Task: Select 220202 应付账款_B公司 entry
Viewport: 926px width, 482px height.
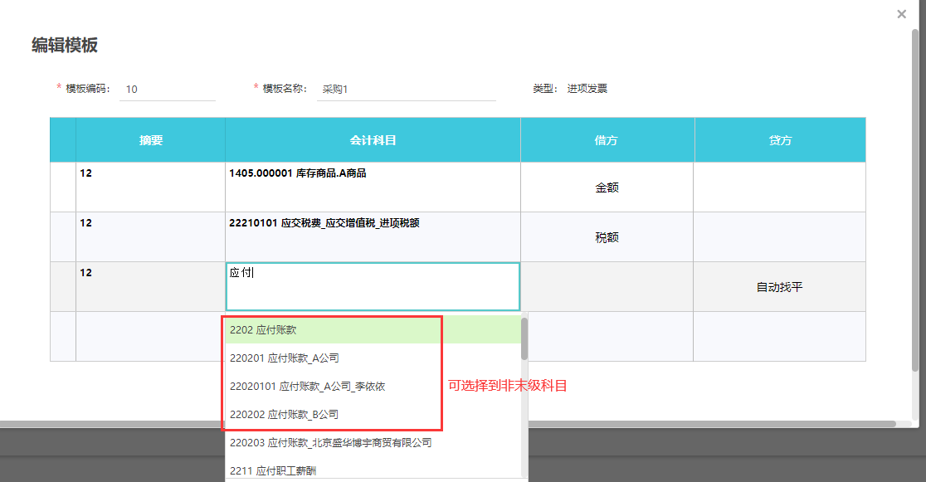Action: click(332, 414)
